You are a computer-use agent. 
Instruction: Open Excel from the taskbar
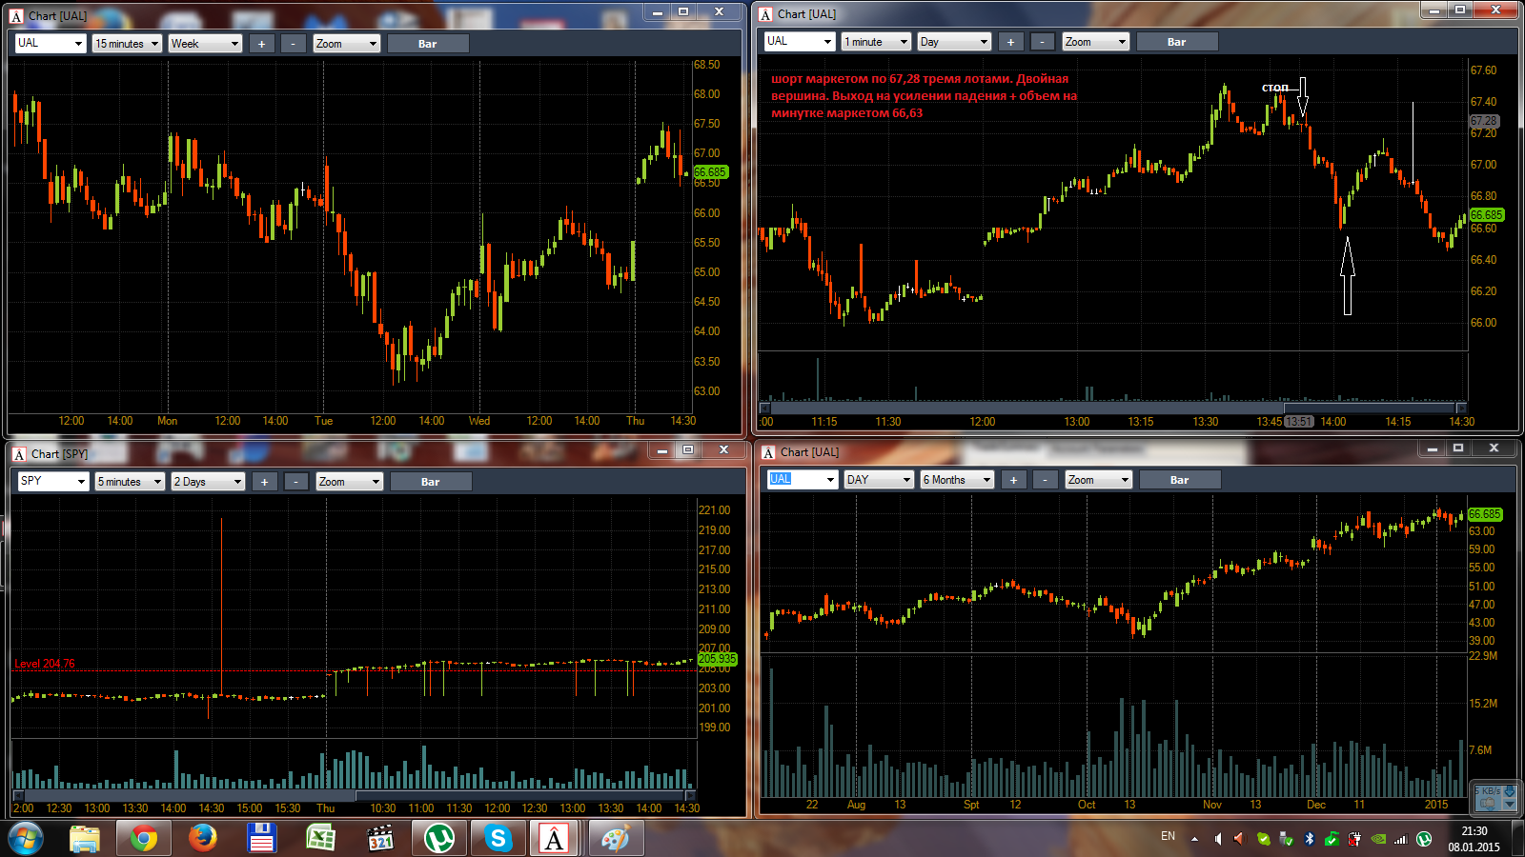(x=320, y=838)
